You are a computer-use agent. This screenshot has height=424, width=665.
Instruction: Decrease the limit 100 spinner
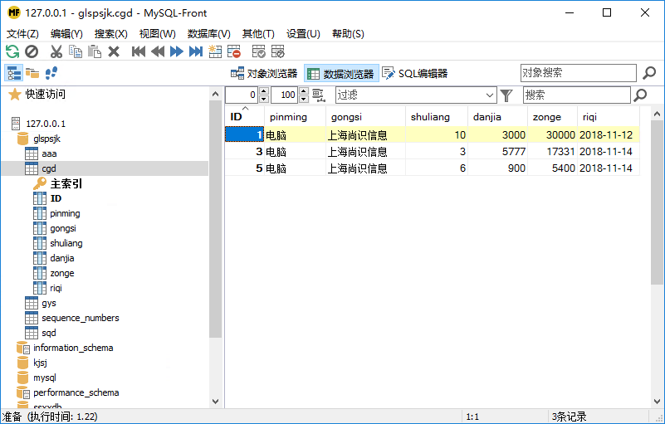click(304, 100)
